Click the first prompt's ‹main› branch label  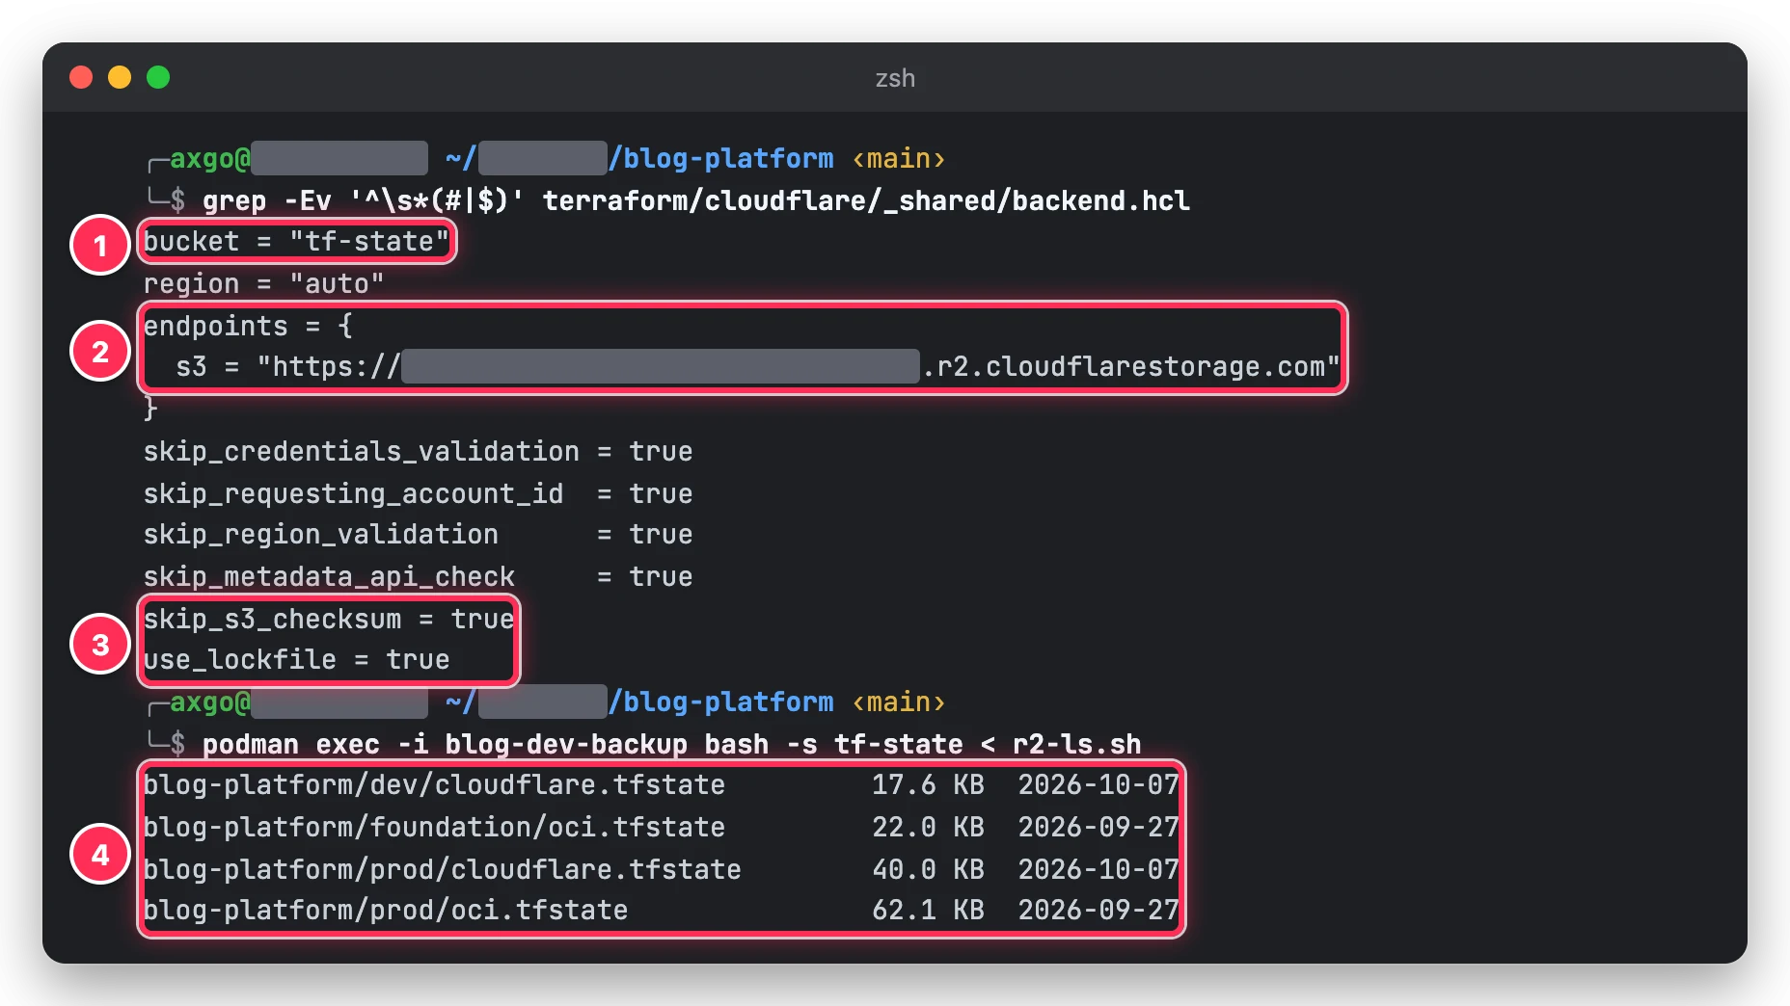click(898, 158)
